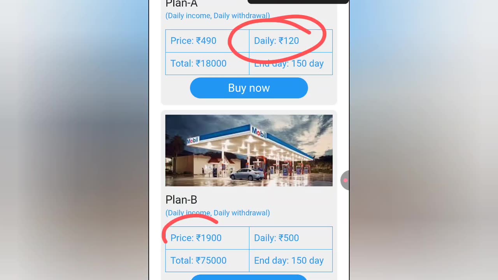
Task: Click Plan-A End day 150 day cell
Action: (290, 64)
